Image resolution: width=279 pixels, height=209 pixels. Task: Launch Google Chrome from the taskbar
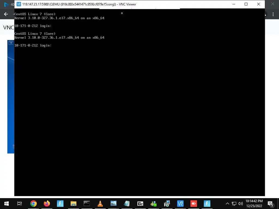(x=34, y=204)
